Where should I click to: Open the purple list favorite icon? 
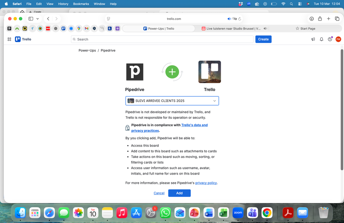117,28
